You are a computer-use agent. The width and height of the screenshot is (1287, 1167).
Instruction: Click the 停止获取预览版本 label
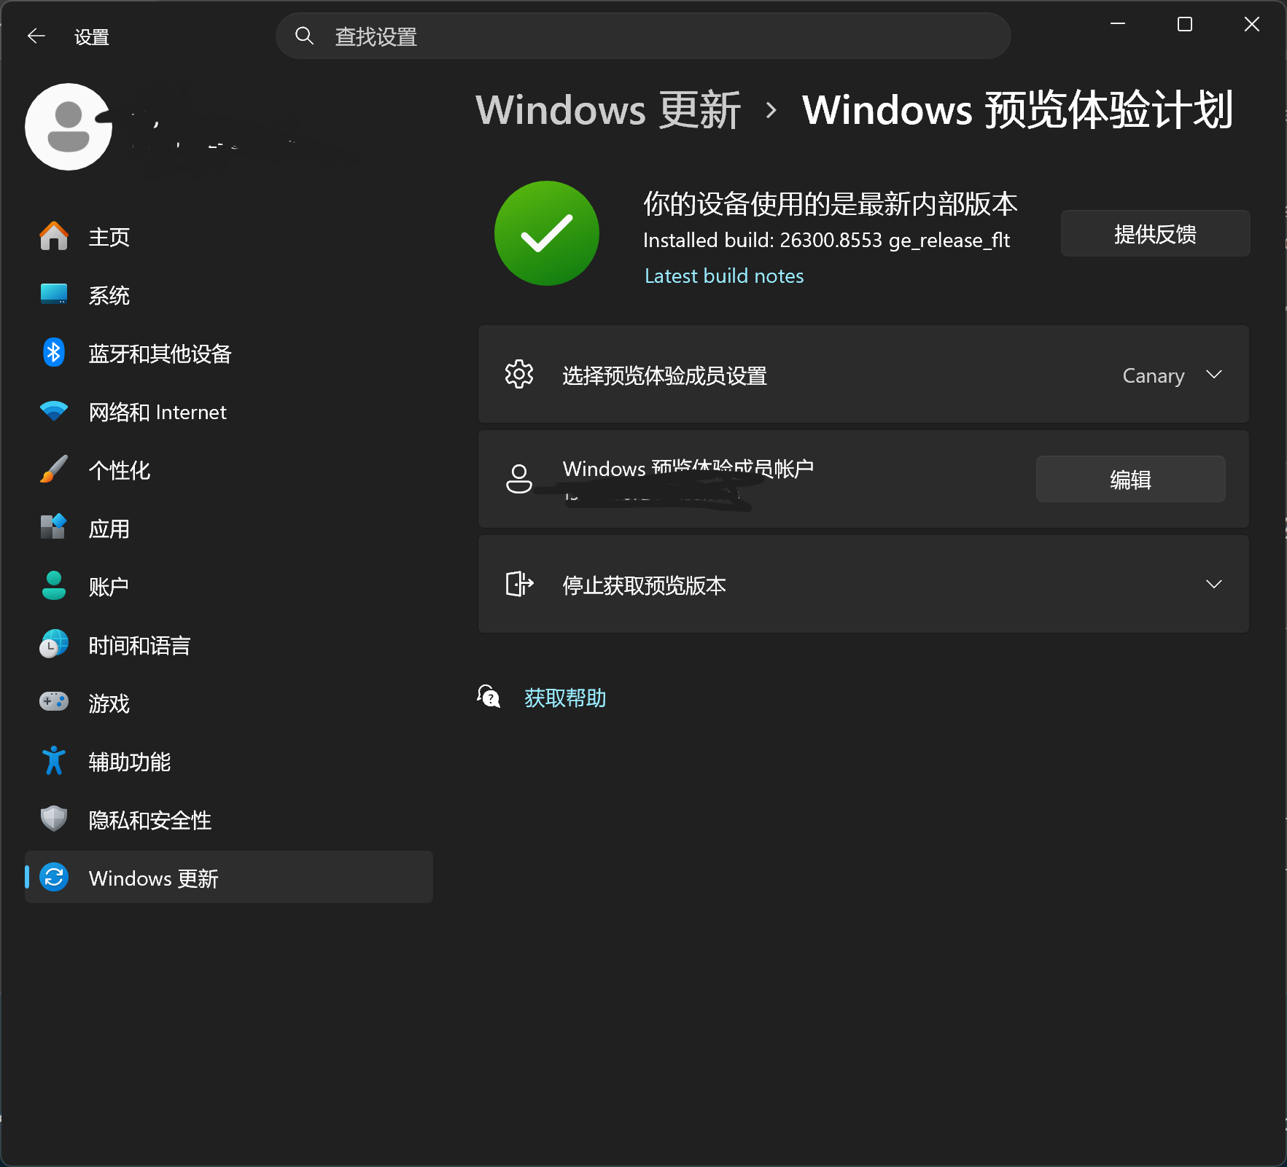pyautogui.click(x=644, y=585)
